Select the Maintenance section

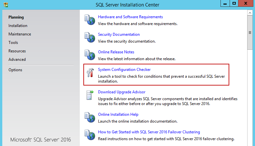(x=20, y=34)
